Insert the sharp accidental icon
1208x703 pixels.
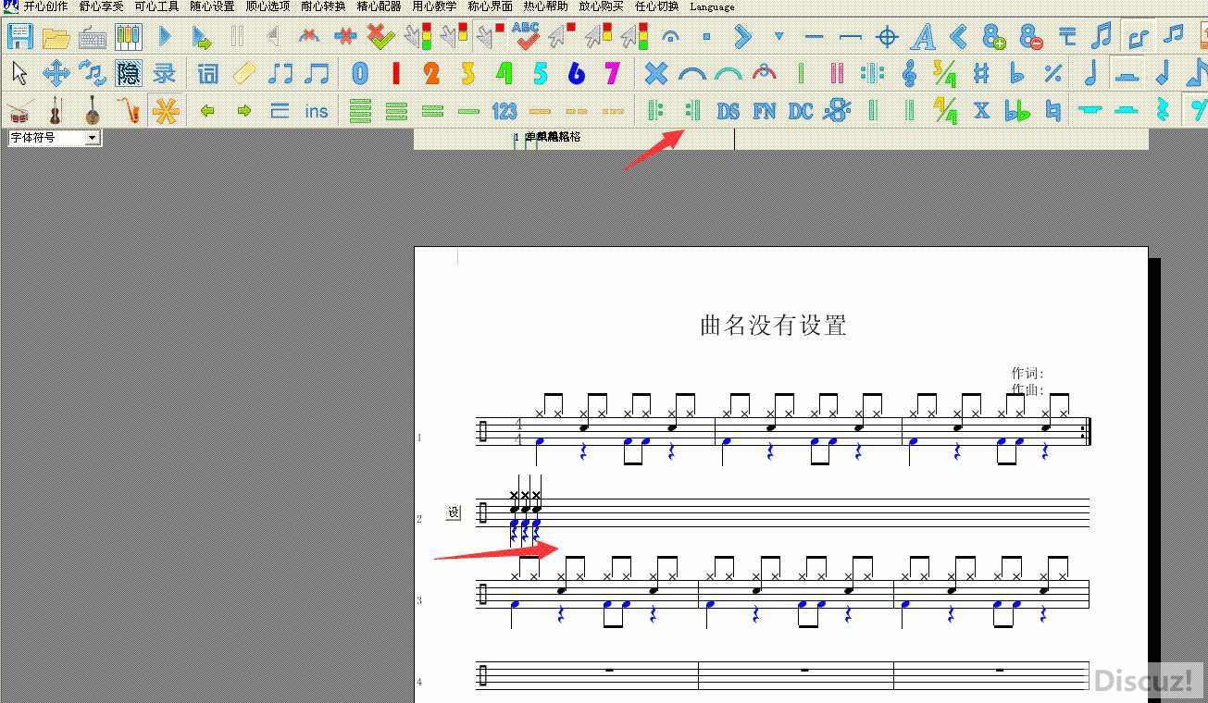[x=981, y=73]
